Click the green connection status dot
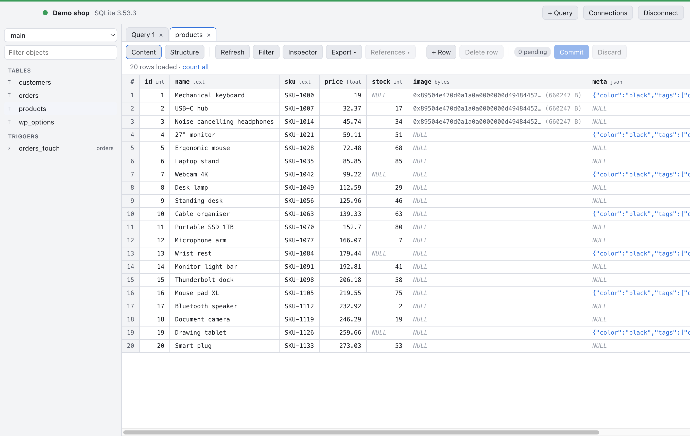Image resolution: width=690 pixels, height=436 pixels. point(45,13)
